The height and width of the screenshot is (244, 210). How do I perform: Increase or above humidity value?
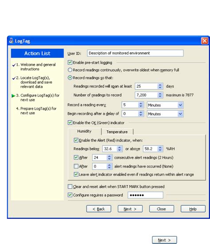click(160, 147)
